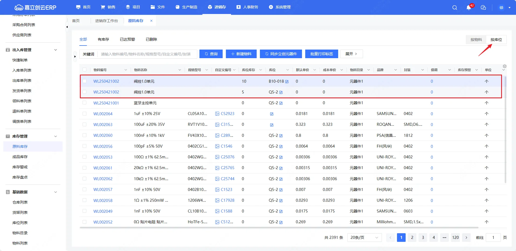Viewport: 516px width, 251px height.
Task: Tick the select-all checkbox in table header
Action: click(84, 70)
